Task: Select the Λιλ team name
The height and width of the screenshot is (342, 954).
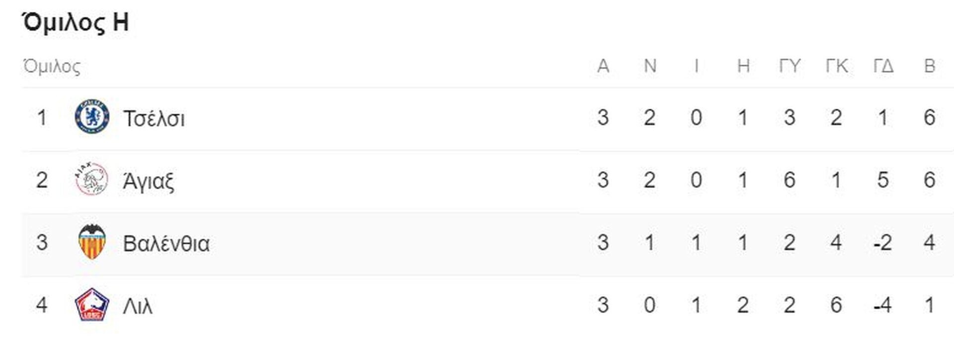Action: (138, 306)
